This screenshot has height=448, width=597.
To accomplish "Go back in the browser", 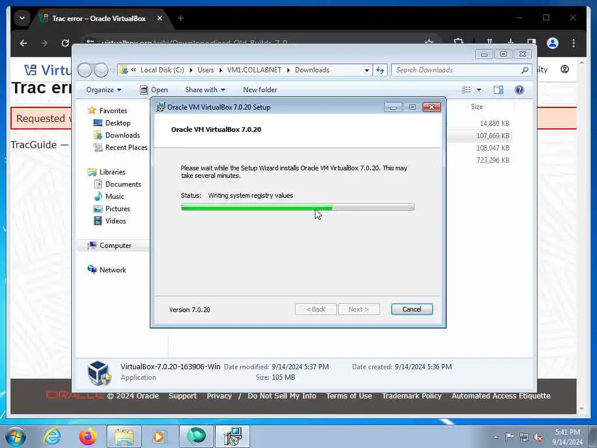I will [x=23, y=43].
